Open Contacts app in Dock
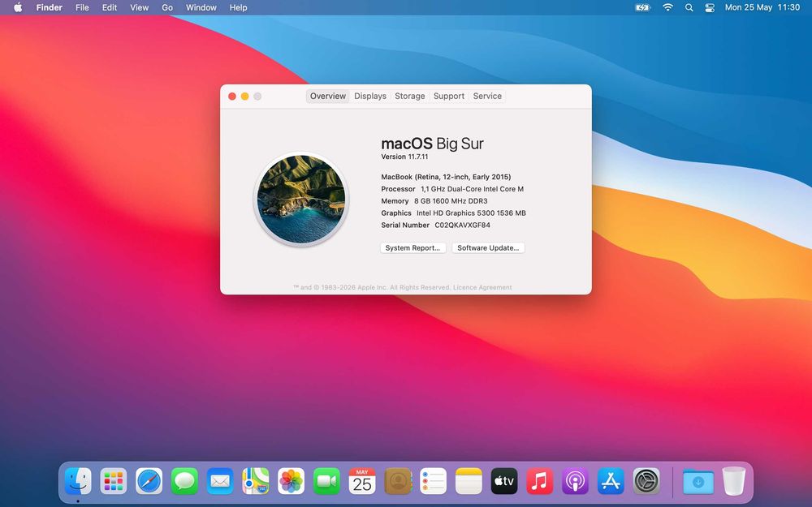Screen dimensions: 812x507 [398, 481]
